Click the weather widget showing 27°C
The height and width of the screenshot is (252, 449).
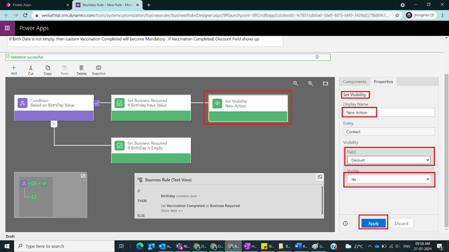coord(354,246)
